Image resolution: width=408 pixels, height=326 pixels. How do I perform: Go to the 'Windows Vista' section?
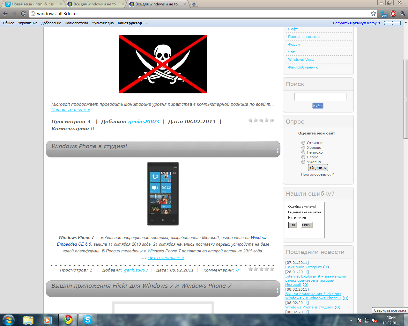pyautogui.click(x=301, y=60)
